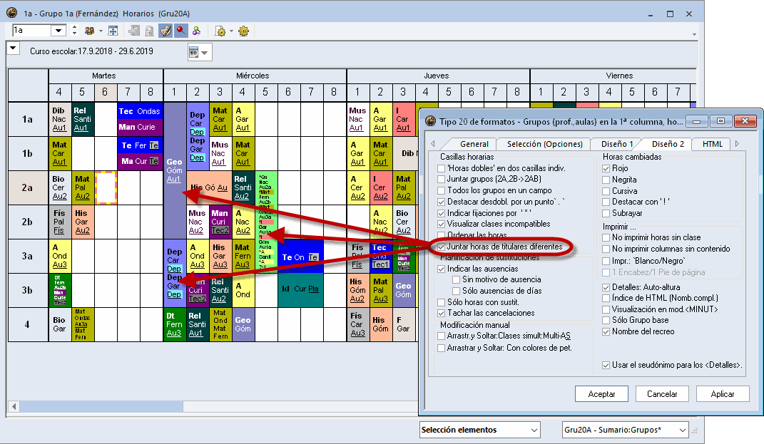
Task: Click the Cancelar button
Action: tap(662, 394)
